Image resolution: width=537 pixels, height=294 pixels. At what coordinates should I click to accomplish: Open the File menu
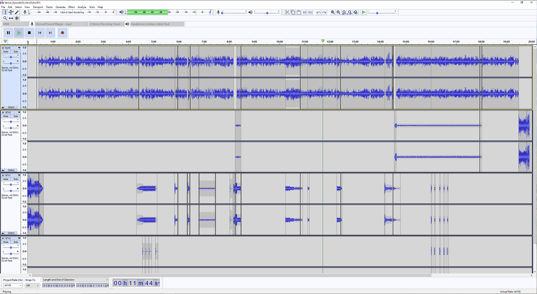pos(3,7)
